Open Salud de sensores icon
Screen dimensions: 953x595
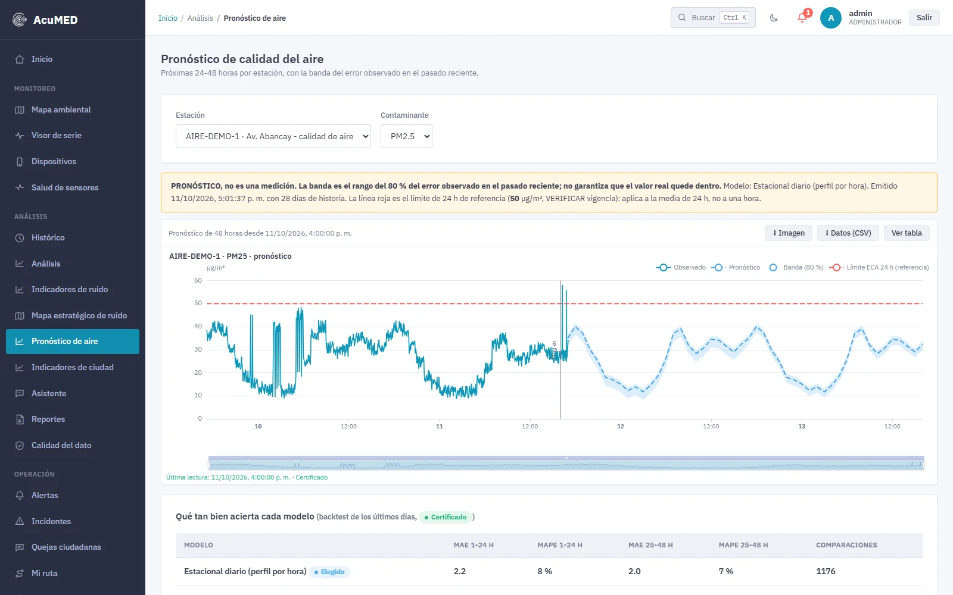(x=20, y=187)
